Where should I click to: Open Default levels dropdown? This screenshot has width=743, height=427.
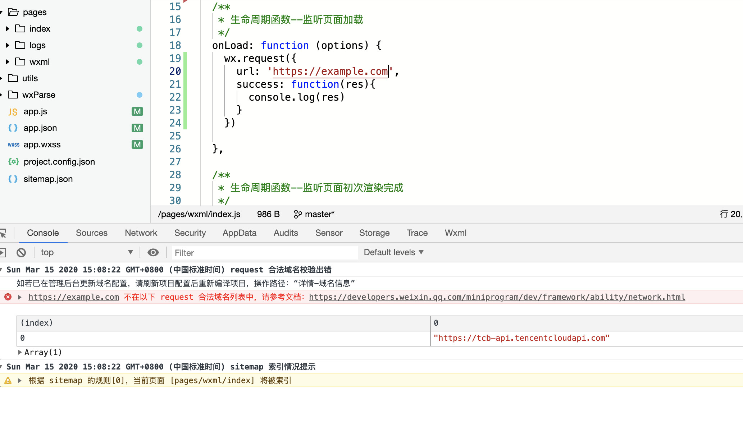(x=393, y=252)
